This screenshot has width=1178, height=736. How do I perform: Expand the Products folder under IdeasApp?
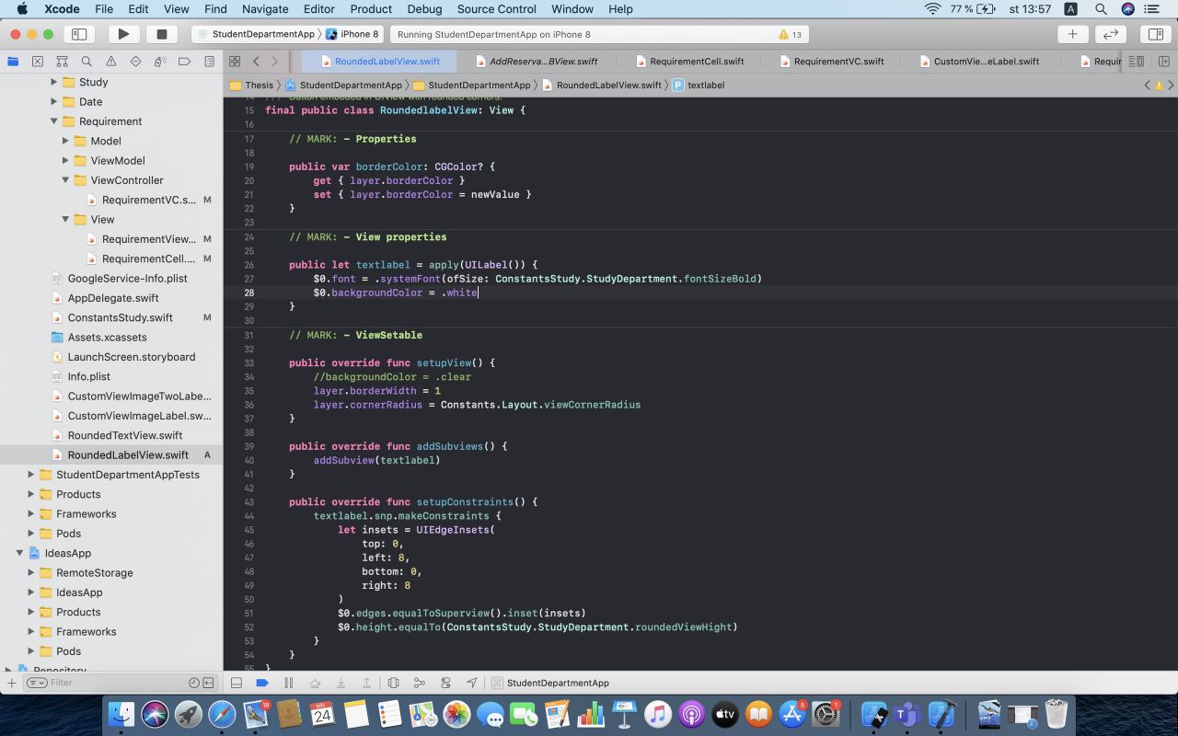(x=31, y=612)
